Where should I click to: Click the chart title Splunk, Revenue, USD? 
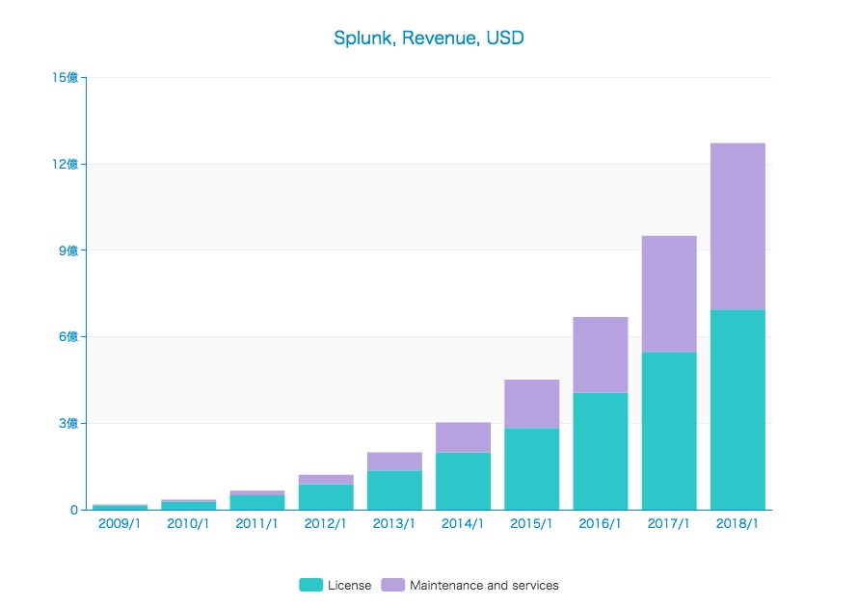pos(429,39)
